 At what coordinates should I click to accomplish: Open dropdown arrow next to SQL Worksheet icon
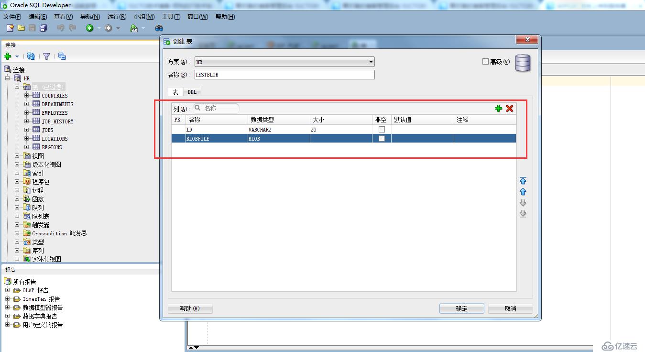click(x=143, y=29)
